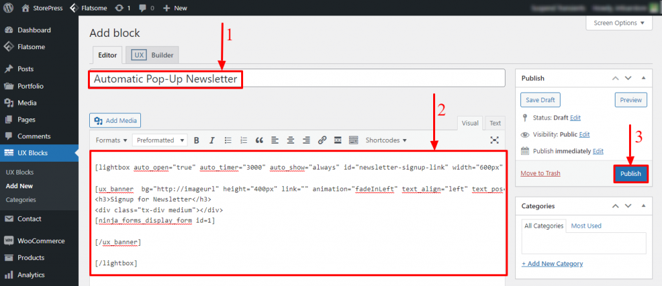Click the Preview button
662x286 pixels.
coord(631,100)
